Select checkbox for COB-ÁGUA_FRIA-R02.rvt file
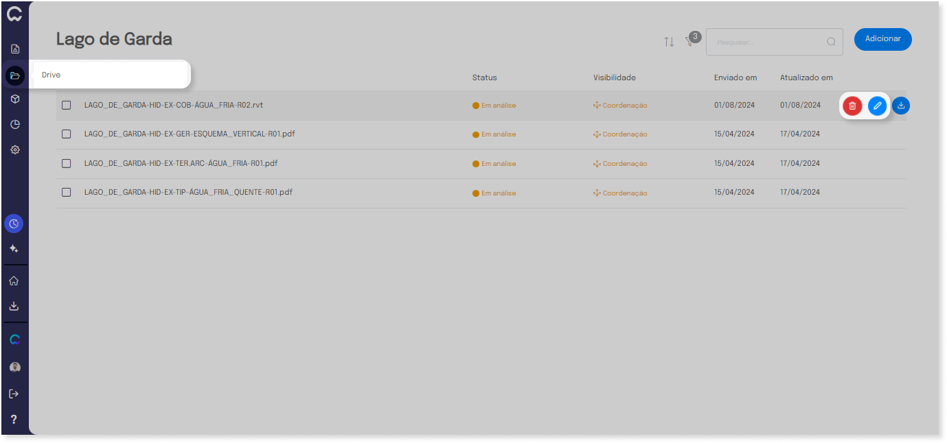947x443 pixels. tap(67, 105)
